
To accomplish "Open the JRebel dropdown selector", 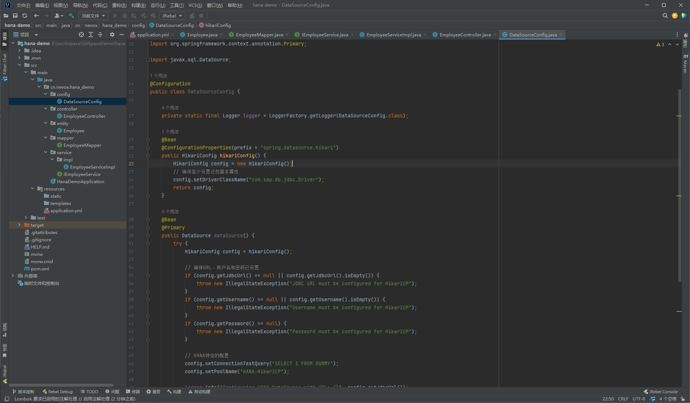I will click(172, 16).
